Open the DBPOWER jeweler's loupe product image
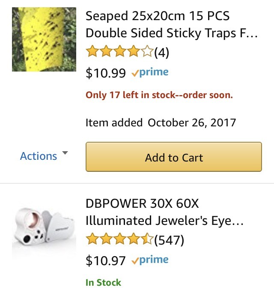This screenshot has height=299, width=274. click(44, 227)
